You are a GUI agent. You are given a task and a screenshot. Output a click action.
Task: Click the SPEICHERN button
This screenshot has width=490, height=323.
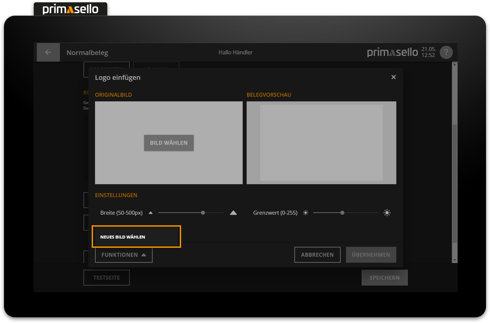click(384, 278)
